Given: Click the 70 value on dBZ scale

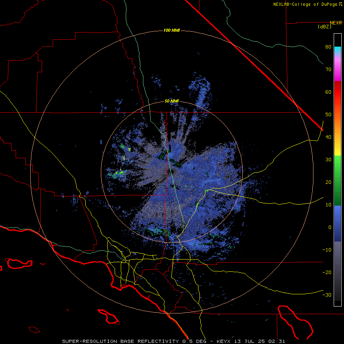Looking at the screenshot, I should (x=328, y=70).
